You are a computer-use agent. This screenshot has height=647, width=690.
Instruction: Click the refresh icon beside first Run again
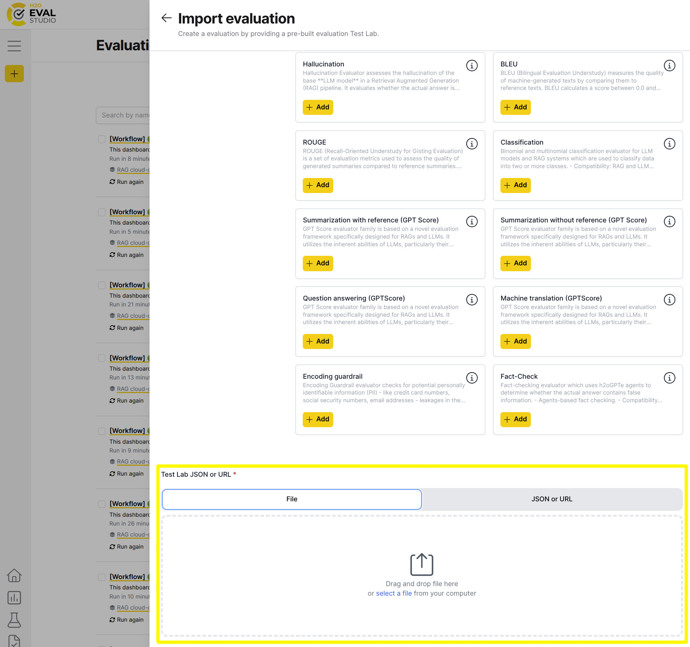112,182
